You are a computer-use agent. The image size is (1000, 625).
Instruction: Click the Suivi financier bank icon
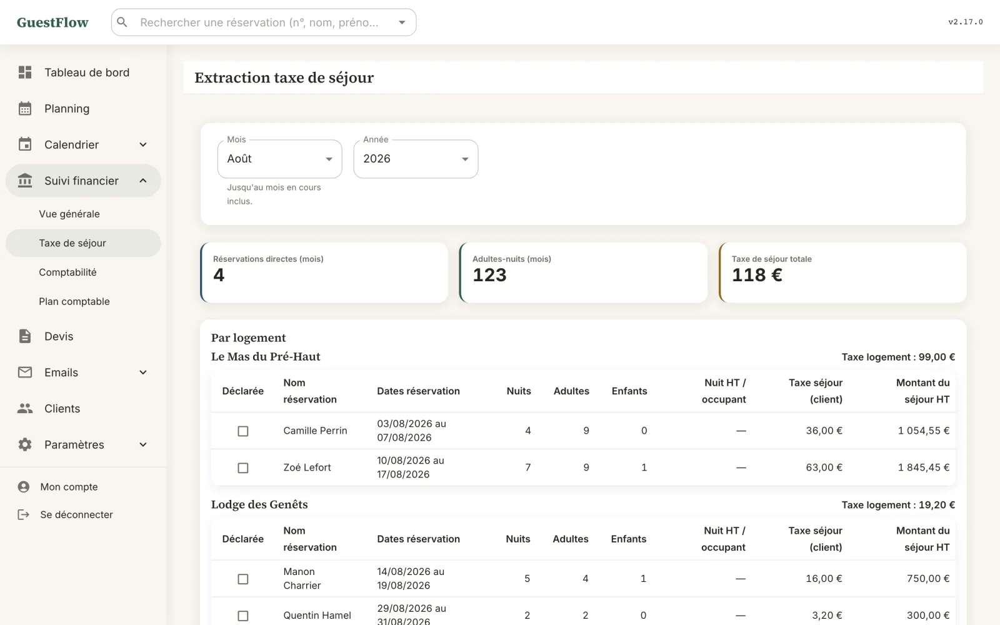[x=25, y=181]
